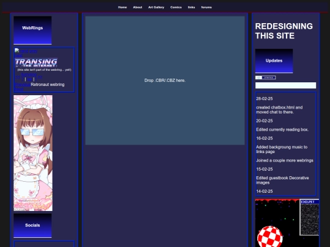Click the Previous link beside Retronaut webring

pyautogui.click(x=23, y=85)
